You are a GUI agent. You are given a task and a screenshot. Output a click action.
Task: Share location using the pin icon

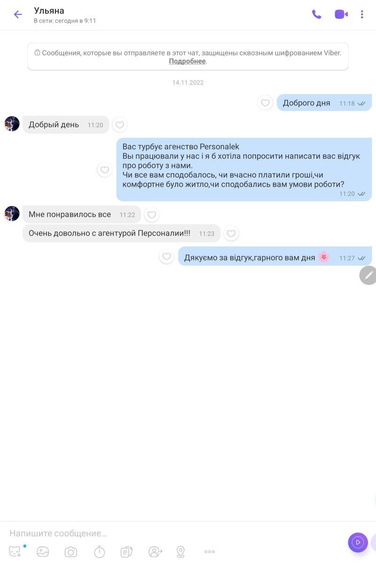(x=180, y=552)
